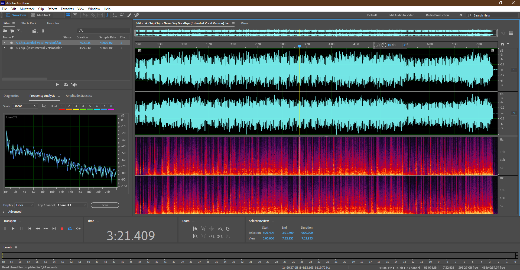Click the Move to Next marker button
The width and height of the screenshot is (520, 270).
point(54,229)
